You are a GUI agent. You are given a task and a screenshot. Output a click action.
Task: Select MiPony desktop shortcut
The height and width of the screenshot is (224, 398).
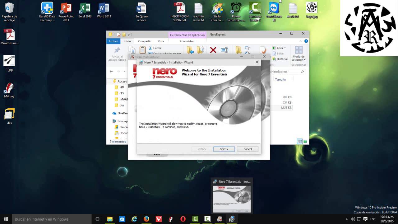click(x=9, y=91)
